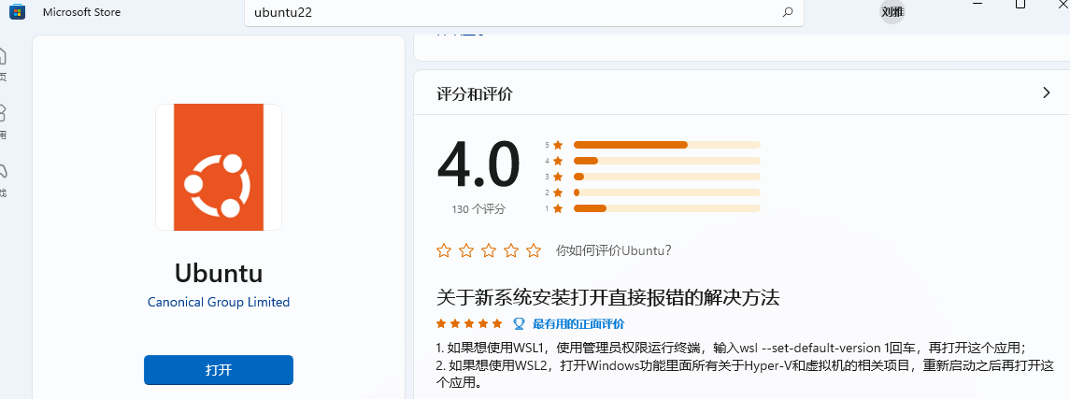Click the Microsoft Store title text
Screen dimensions: 1070x399
(82, 12)
